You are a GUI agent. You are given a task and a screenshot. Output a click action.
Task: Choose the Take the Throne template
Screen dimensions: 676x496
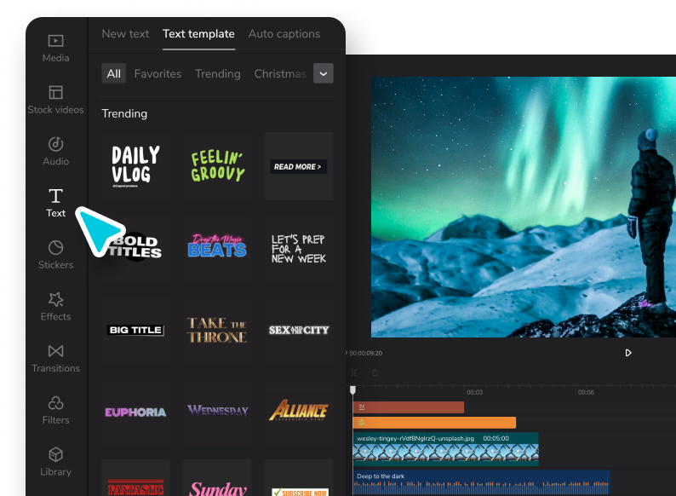pyautogui.click(x=217, y=330)
